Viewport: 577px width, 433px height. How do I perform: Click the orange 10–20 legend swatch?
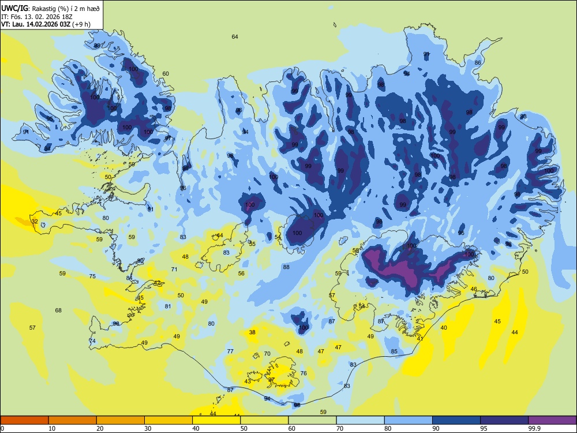coord(73,420)
